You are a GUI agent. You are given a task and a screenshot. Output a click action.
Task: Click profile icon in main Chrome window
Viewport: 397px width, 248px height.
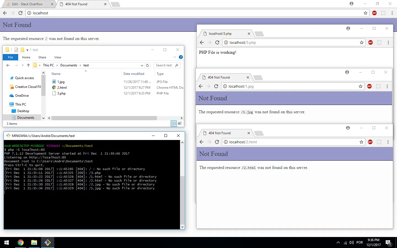(x=352, y=4)
